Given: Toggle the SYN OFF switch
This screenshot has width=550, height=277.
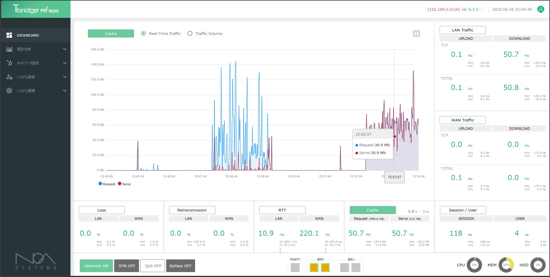Looking at the screenshot, I should point(127,266).
